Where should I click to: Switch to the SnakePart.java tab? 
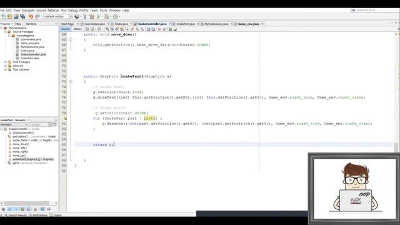click(186, 24)
